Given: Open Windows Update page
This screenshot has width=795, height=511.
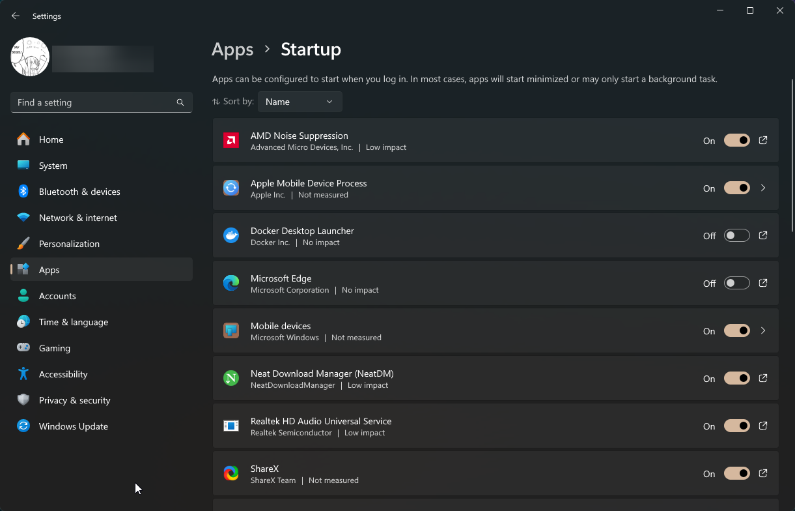Looking at the screenshot, I should pyautogui.click(x=102, y=426).
